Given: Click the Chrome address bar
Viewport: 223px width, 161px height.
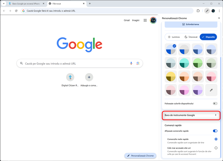Looking at the screenshot, I should pyautogui.click(x=107, y=11).
